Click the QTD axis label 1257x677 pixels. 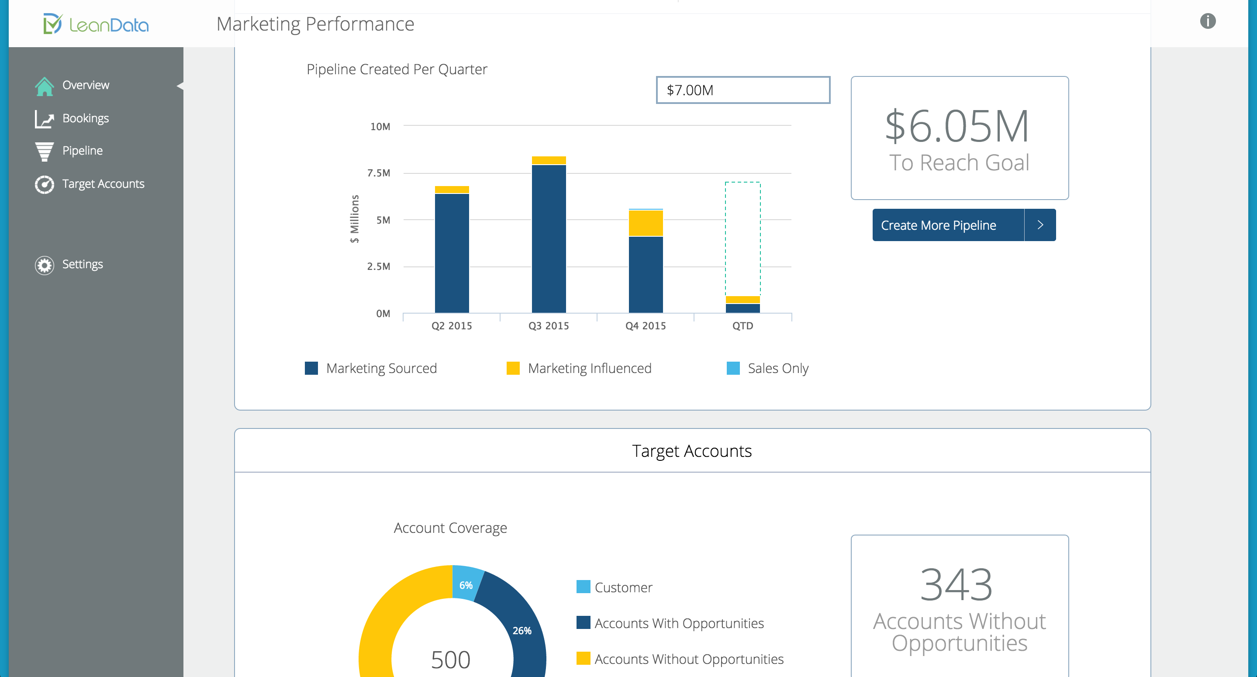742,325
